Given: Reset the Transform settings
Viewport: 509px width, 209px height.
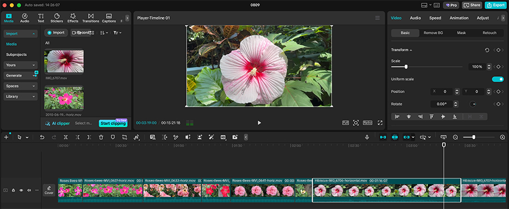Looking at the screenshot, I should point(487,50).
